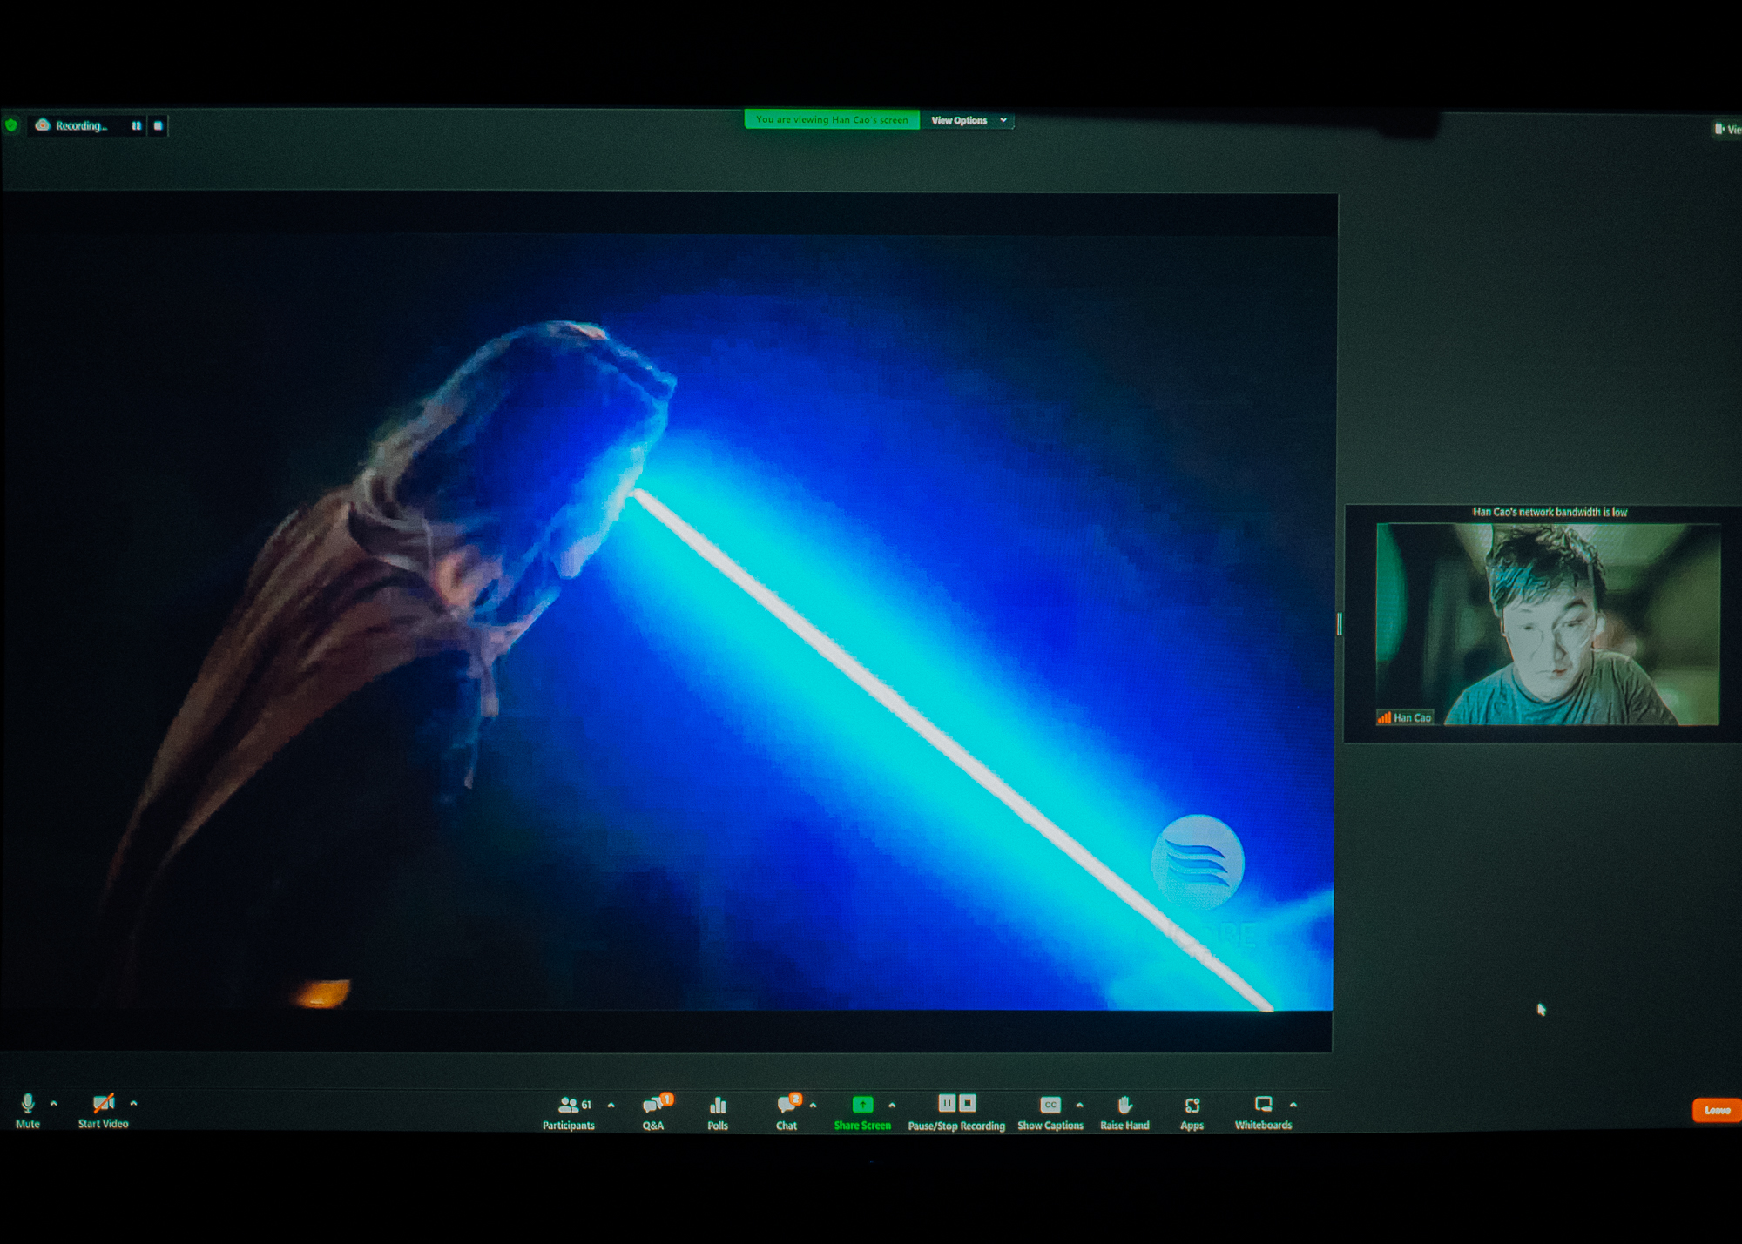1742x1244 pixels.
Task: Open Whiteboards
Action: [1263, 1113]
